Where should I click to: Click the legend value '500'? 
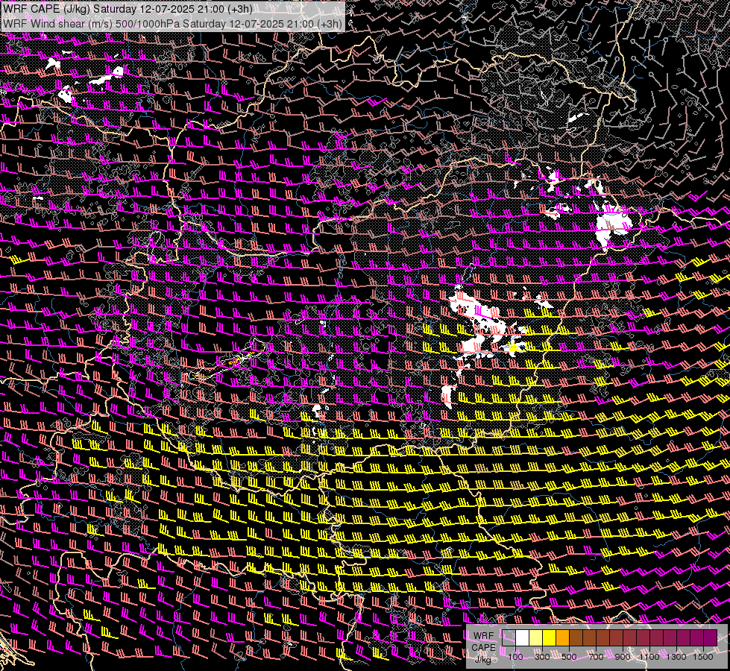pyautogui.click(x=570, y=657)
